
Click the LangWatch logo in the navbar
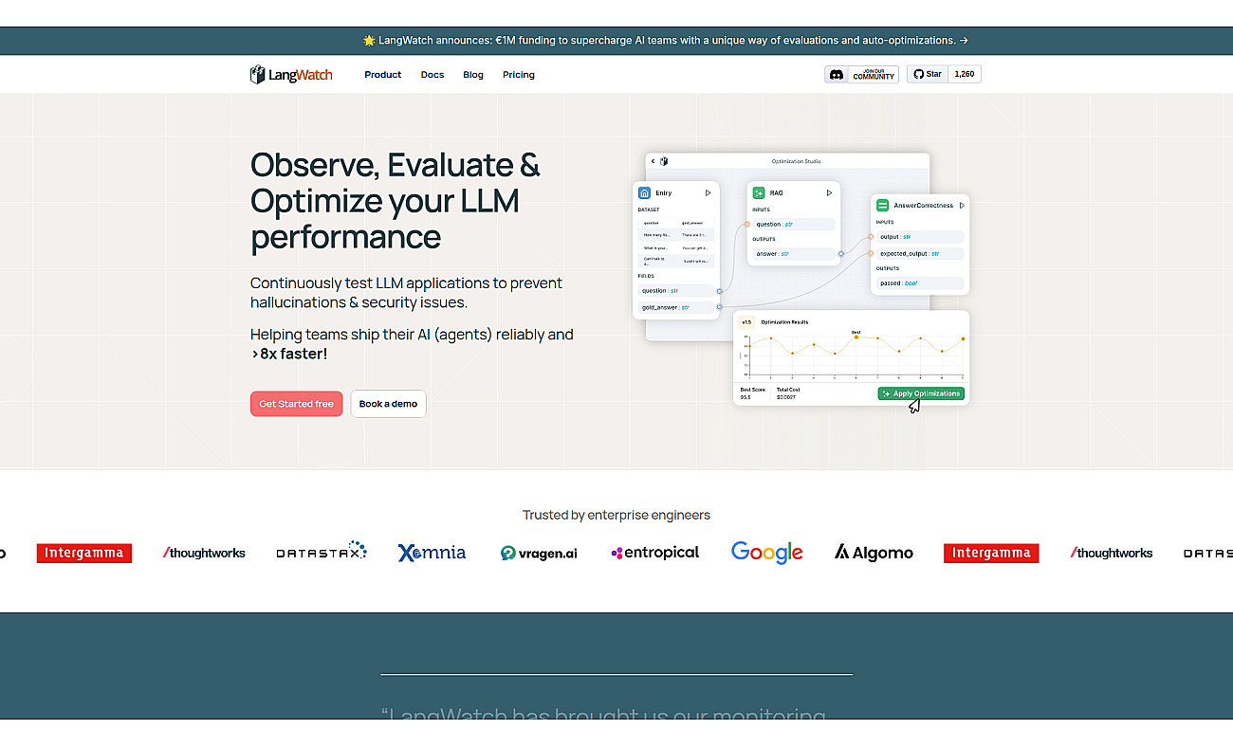coord(291,75)
